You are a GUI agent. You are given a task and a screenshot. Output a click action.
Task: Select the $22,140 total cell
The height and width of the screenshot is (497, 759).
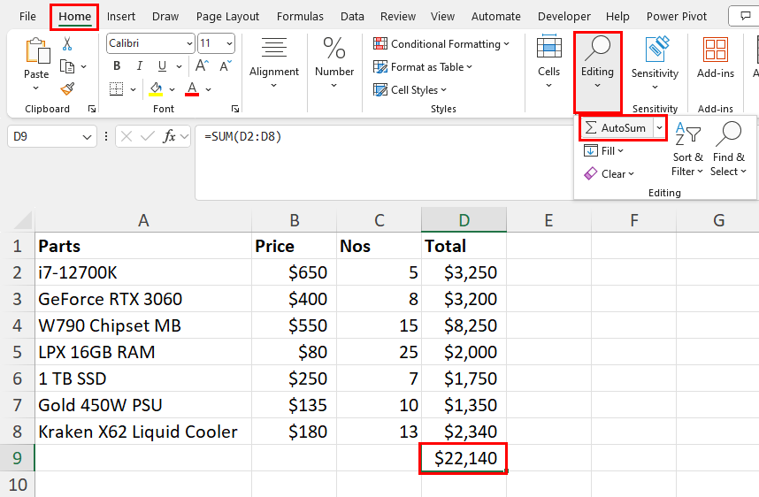[464, 458]
